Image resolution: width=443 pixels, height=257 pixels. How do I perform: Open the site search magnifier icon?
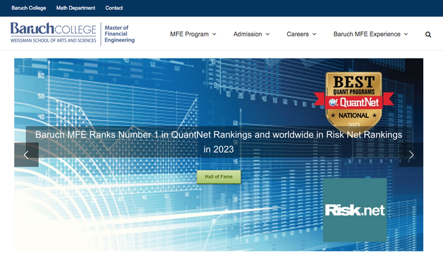428,34
